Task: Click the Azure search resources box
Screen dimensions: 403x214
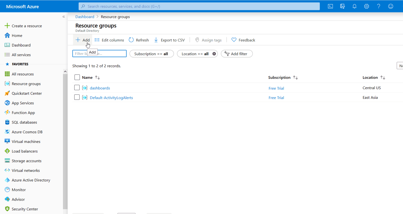Action: 199,6
